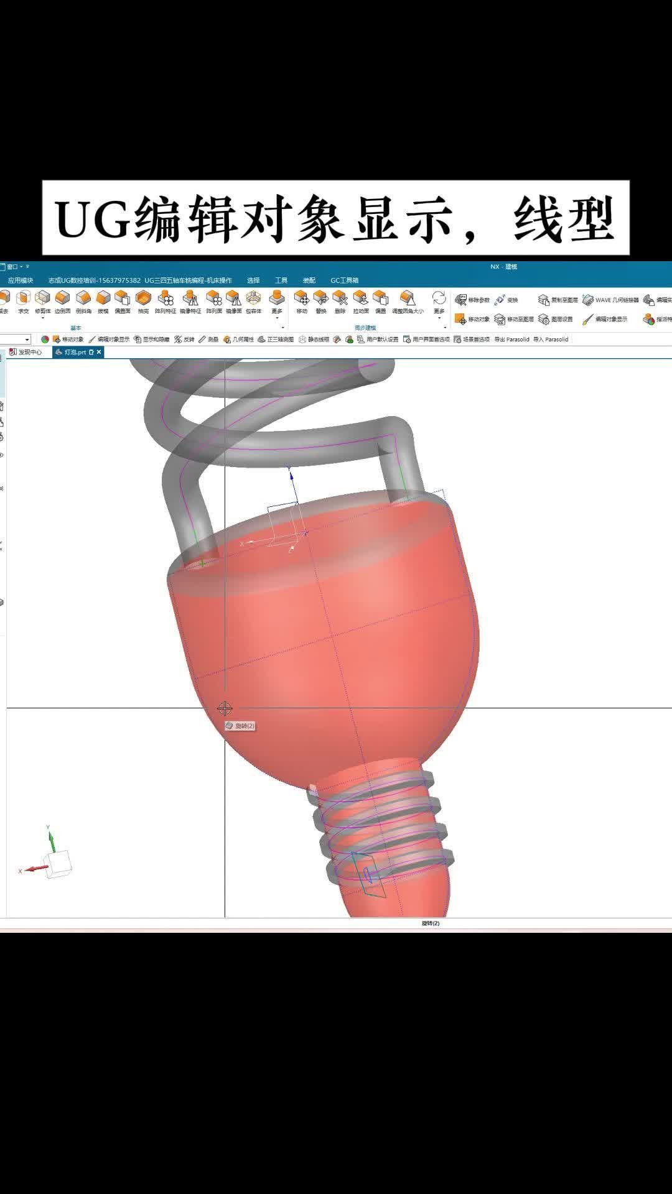Image resolution: width=672 pixels, height=1194 pixels.
Task: Select the 调整圆角大小 resize blend tool
Action: (408, 302)
